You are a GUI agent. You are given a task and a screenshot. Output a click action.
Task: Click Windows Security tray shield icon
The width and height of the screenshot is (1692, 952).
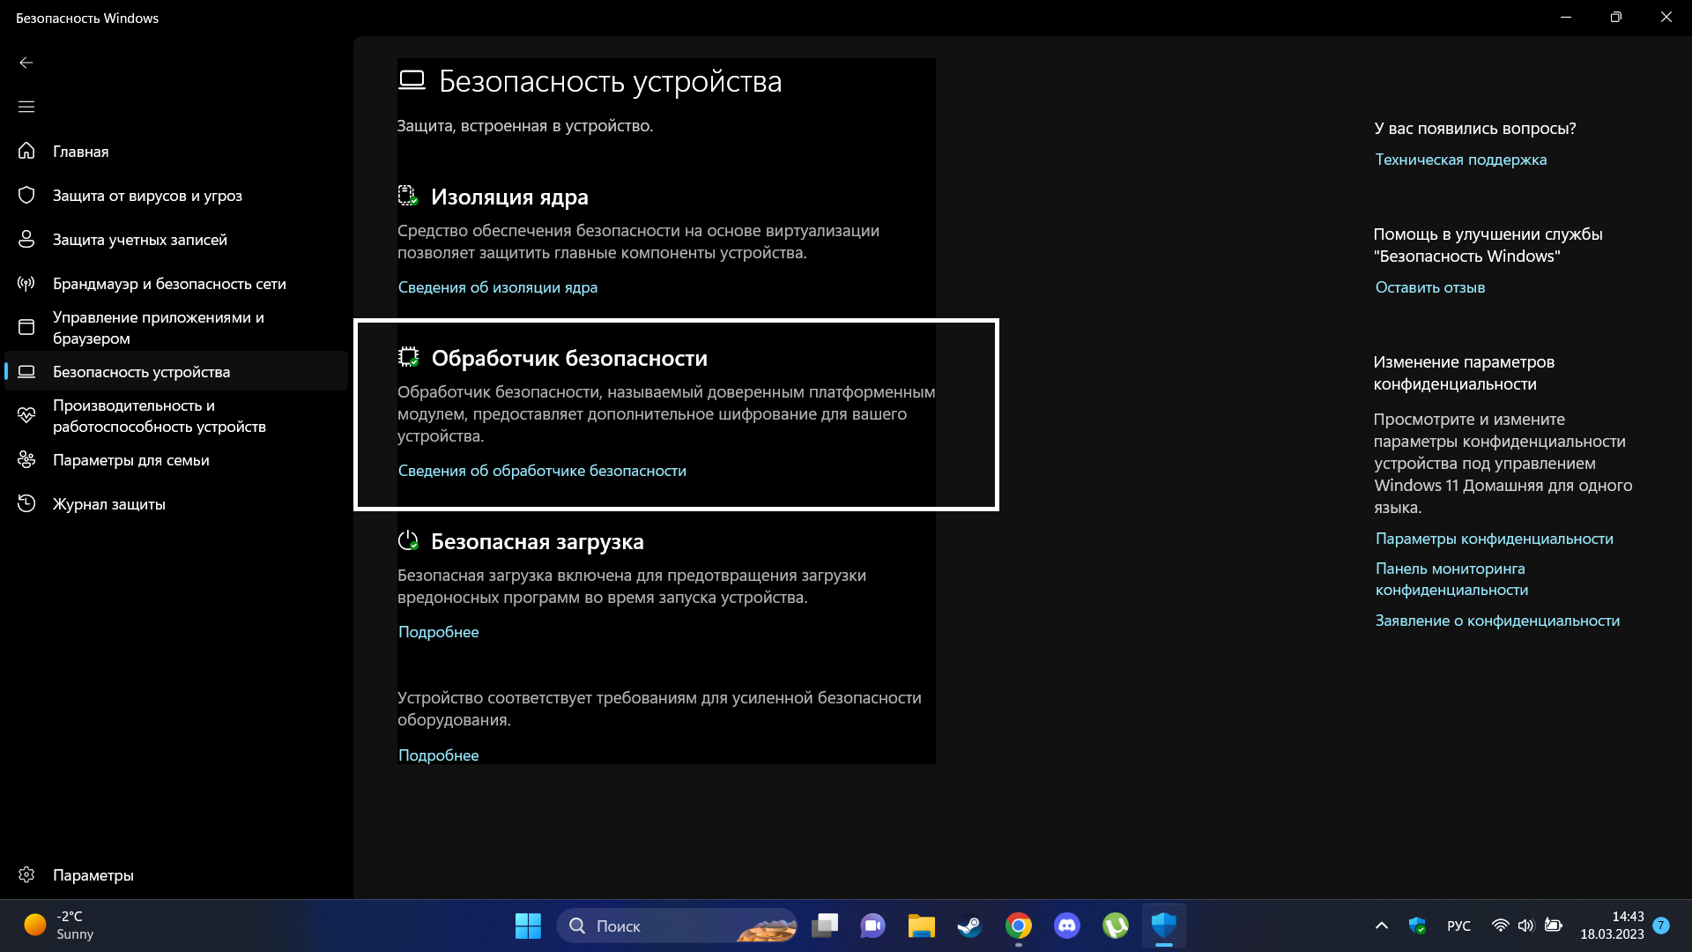tap(1417, 926)
